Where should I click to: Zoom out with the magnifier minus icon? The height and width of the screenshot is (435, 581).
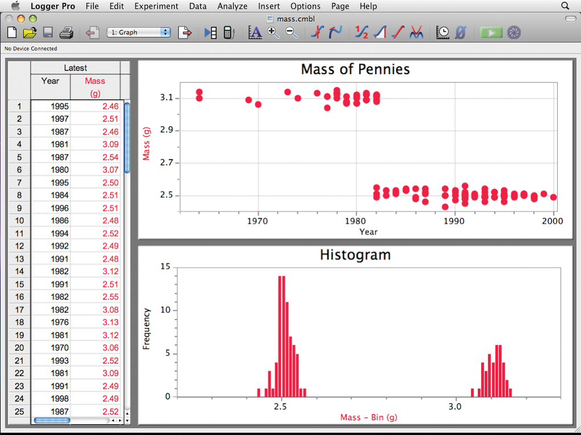click(292, 33)
